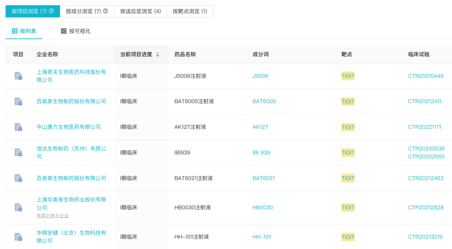The width and height of the screenshot is (452, 249).
Task: Select drug name HB0030注射液 cell
Action: coord(193,207)
